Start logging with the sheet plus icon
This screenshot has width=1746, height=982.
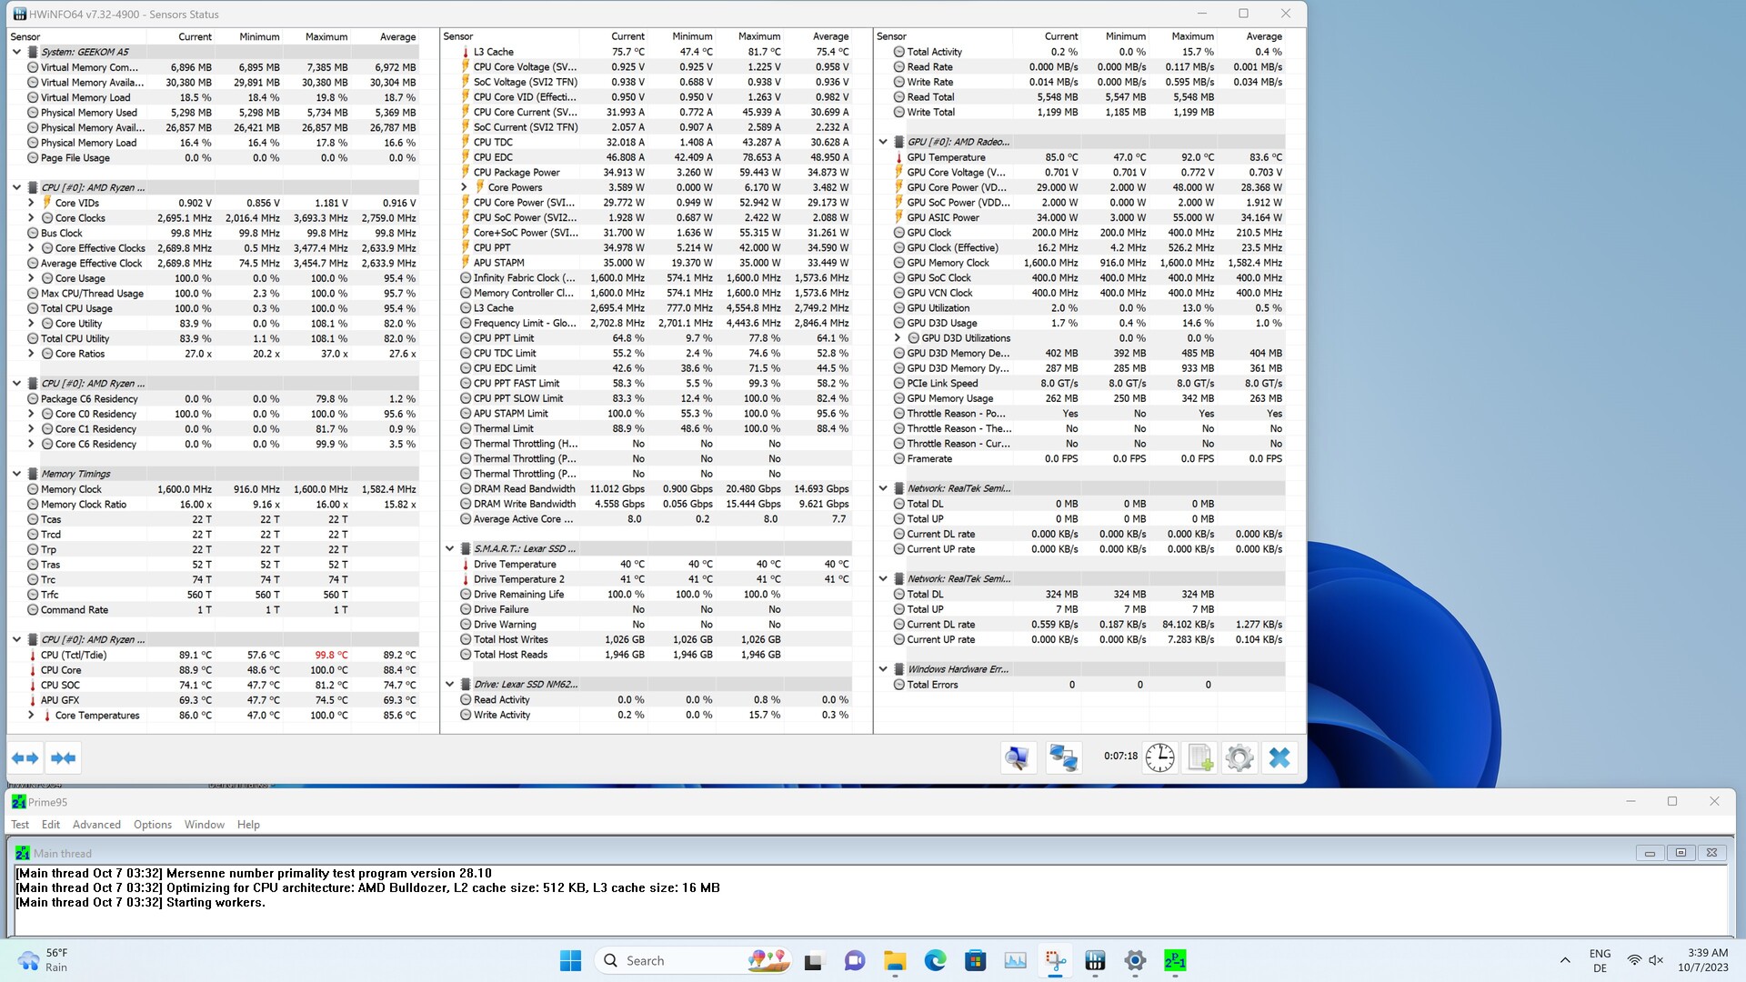(1199, 757)
